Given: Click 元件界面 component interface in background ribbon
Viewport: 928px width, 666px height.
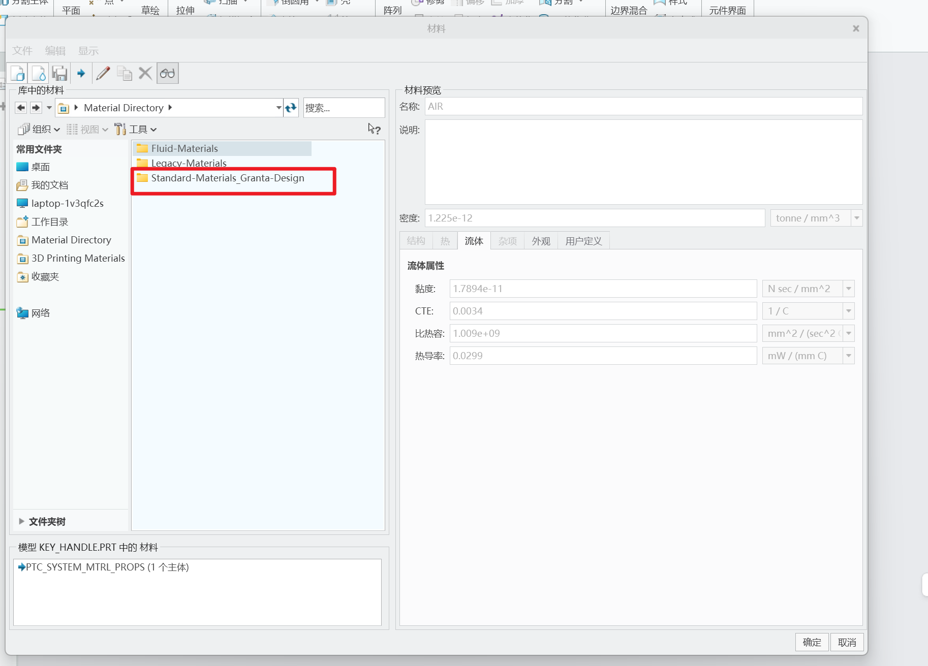Looking at the screenshot, I should [x=728, y=10].
